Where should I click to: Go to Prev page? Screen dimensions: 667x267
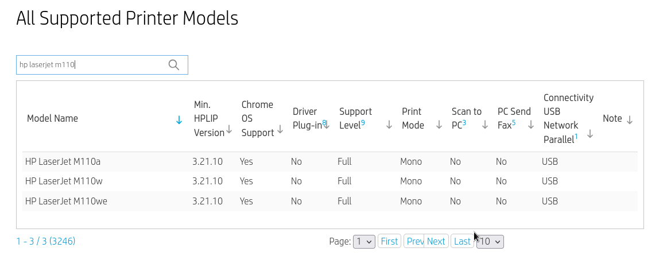pyautogui.click(x=414, y=242)
